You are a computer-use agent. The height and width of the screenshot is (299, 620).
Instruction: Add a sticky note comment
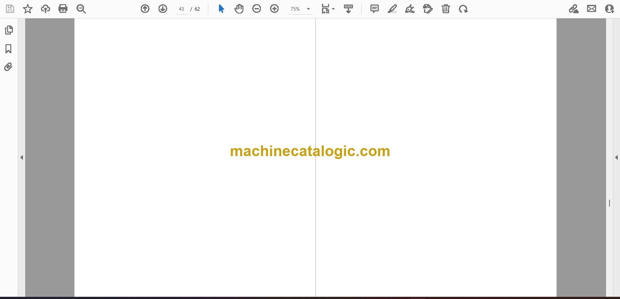375,9
